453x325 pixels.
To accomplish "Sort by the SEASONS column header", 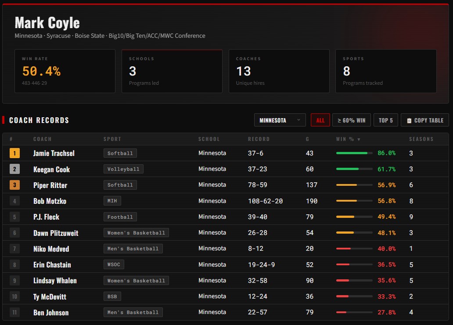I will pyautogui.click(x=421, y=139).
